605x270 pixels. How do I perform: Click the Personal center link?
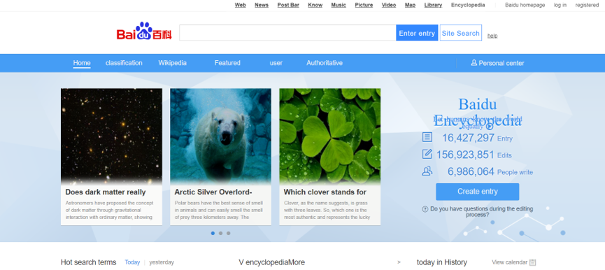coord(501,63)
